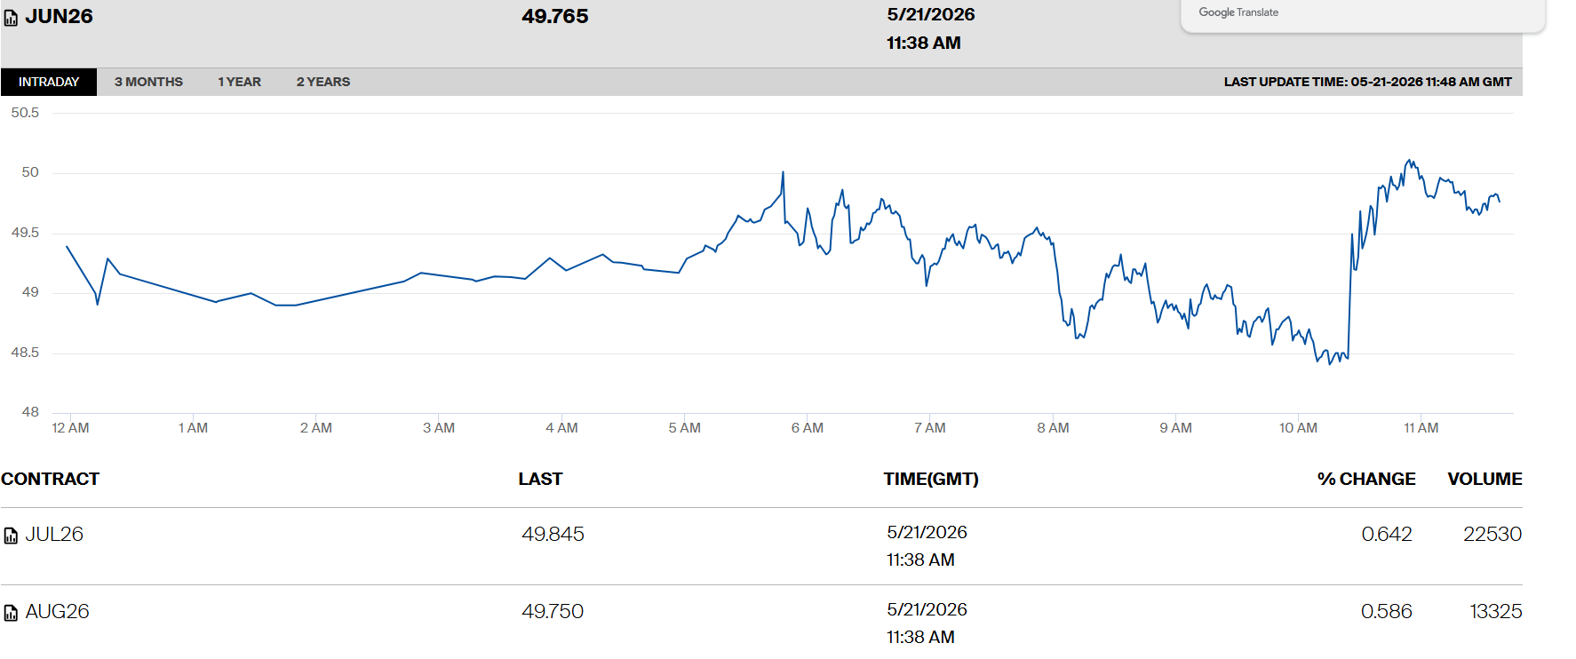Select the INTRADAY tab
The width and height of the screenshot is (1576, 659).
pyautogui.click(x=49, y=82)
